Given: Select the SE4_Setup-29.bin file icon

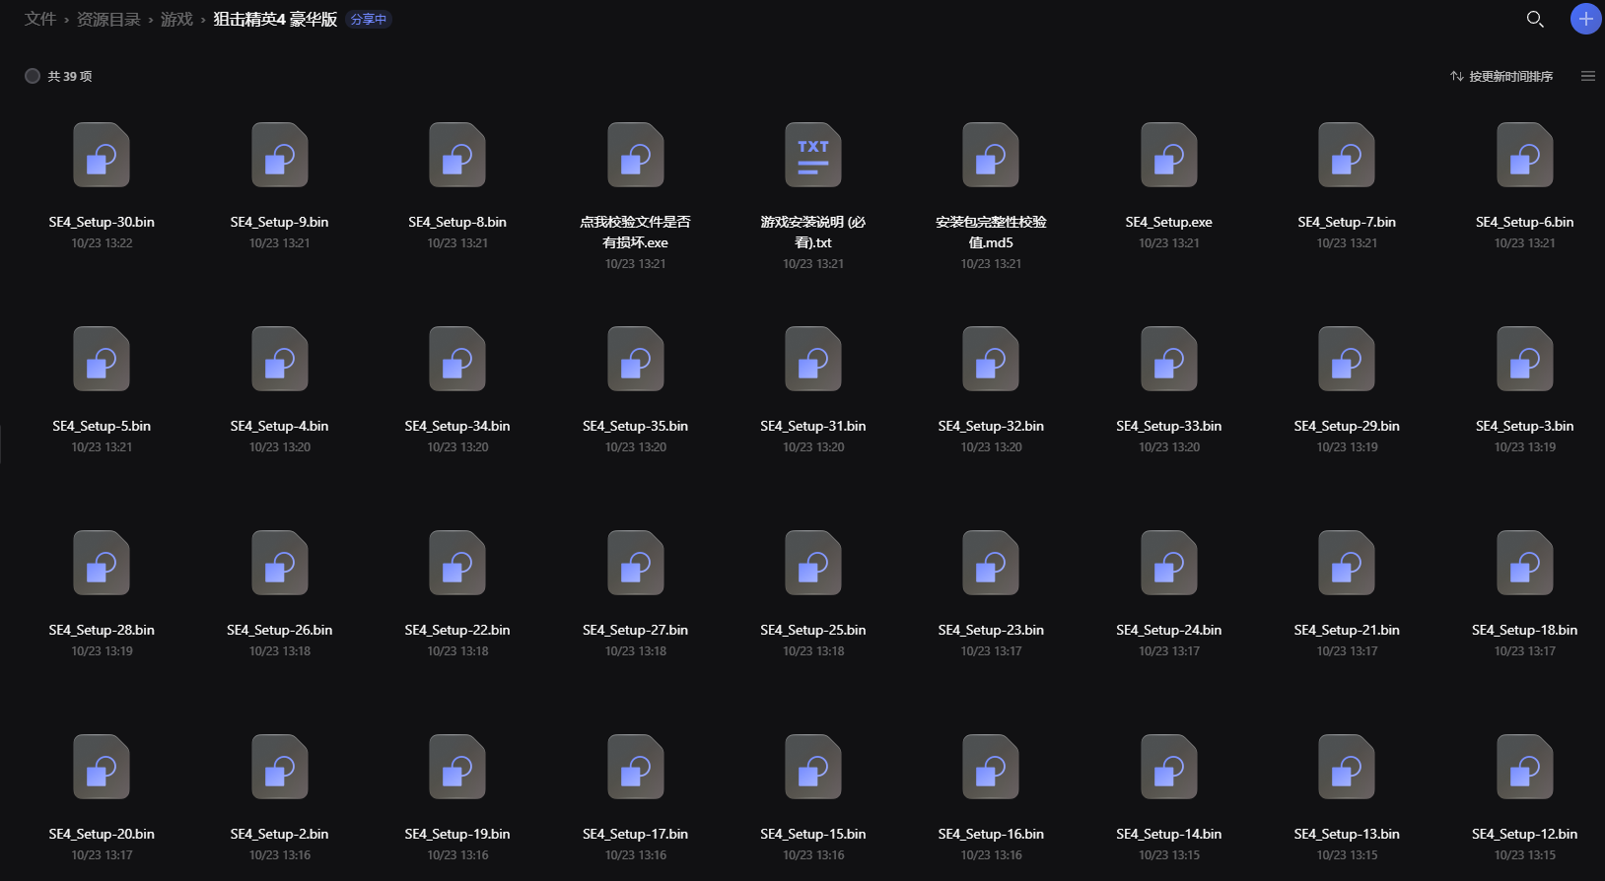Looking at the screenshot, I should click(x=1347, y=359).
